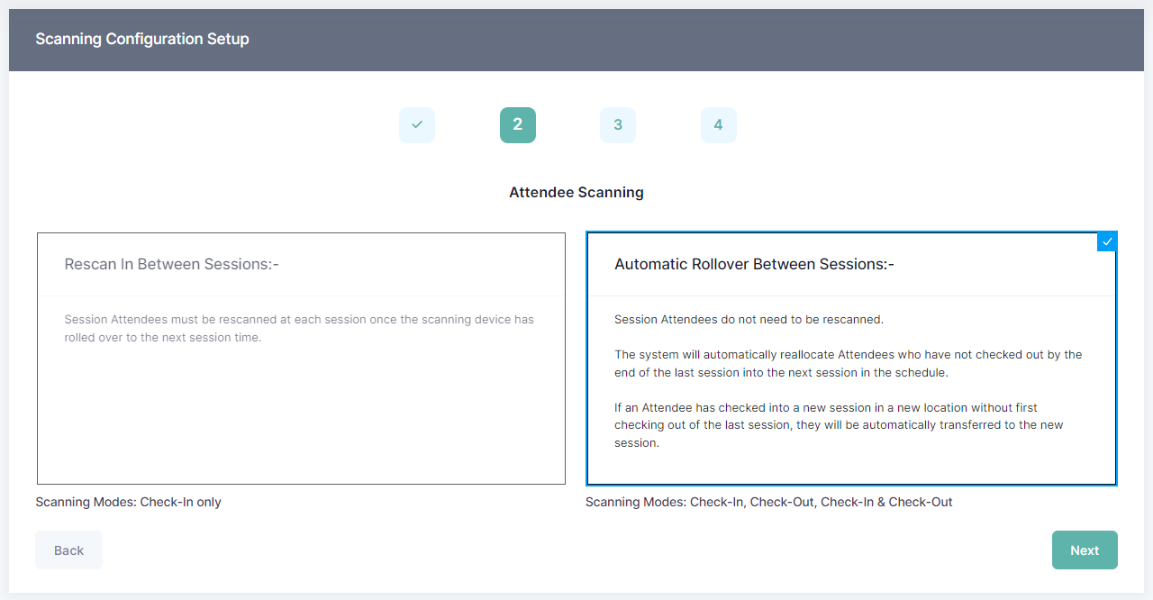This screenshot has width=1153, height=600.
Task: Jump to step 3 in the wizard
Action: [x=618, y=125]
